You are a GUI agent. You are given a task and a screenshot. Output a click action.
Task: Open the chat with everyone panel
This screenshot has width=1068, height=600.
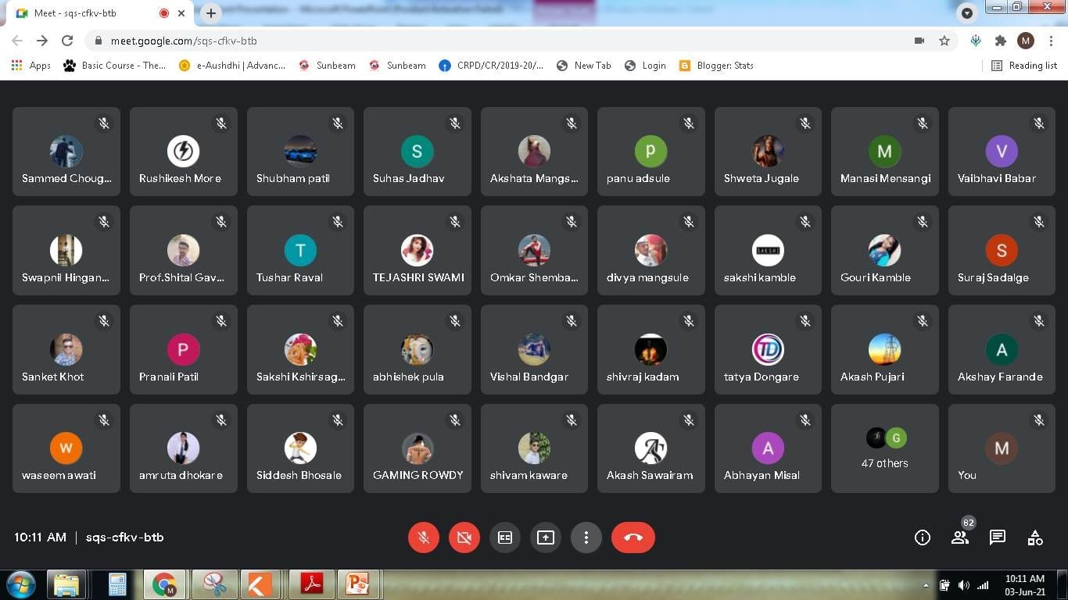coord(998,537)
